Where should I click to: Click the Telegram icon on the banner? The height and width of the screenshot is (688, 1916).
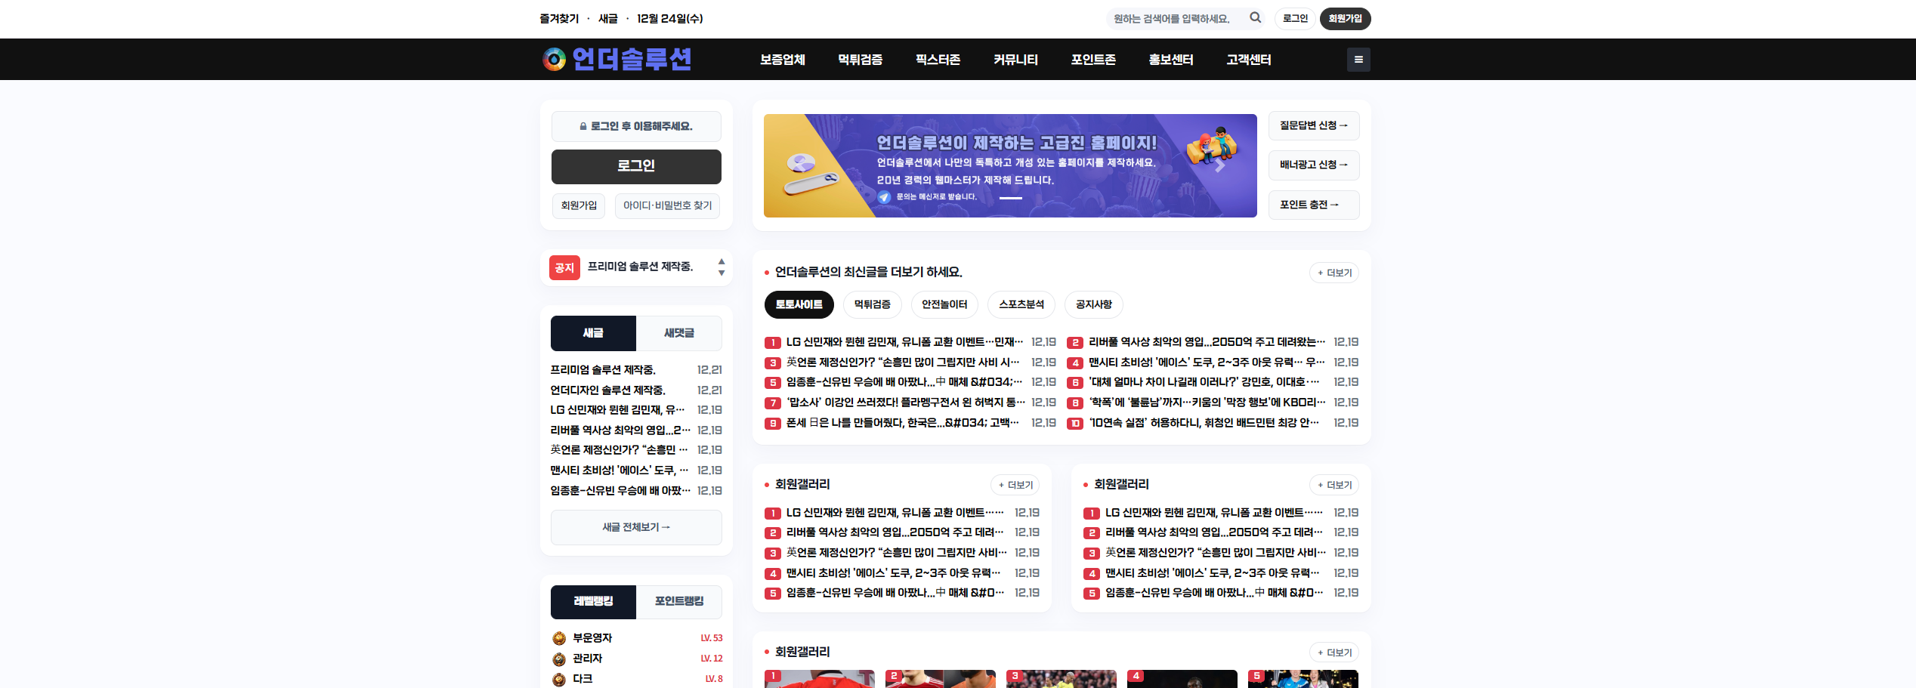pyautogui.click(x=884, y=197)
